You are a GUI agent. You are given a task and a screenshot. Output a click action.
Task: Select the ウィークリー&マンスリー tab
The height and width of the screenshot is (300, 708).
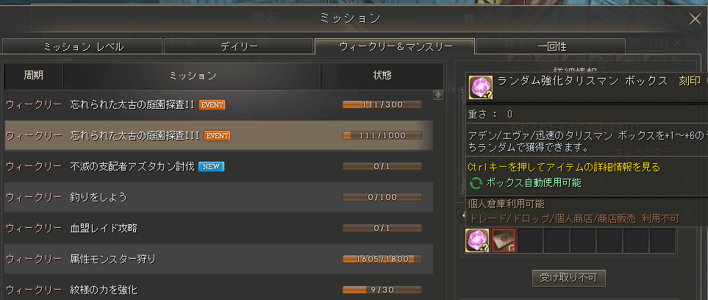pos(395,46)
